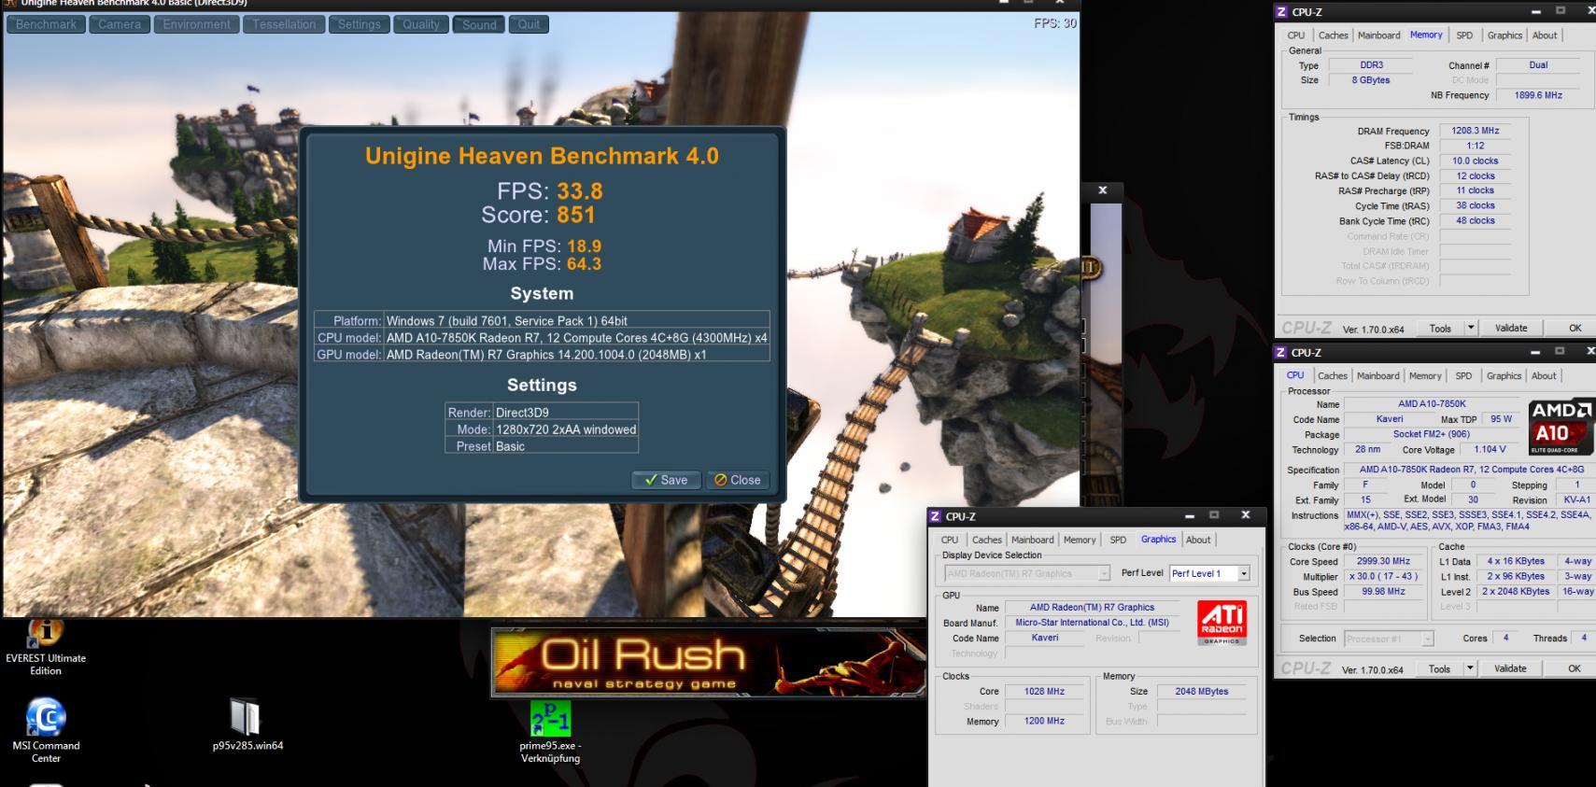
Task: Click the AMD A10 logo in CPU-Z CPU window
Action: pyautogui.click(x=1561, y=428)
